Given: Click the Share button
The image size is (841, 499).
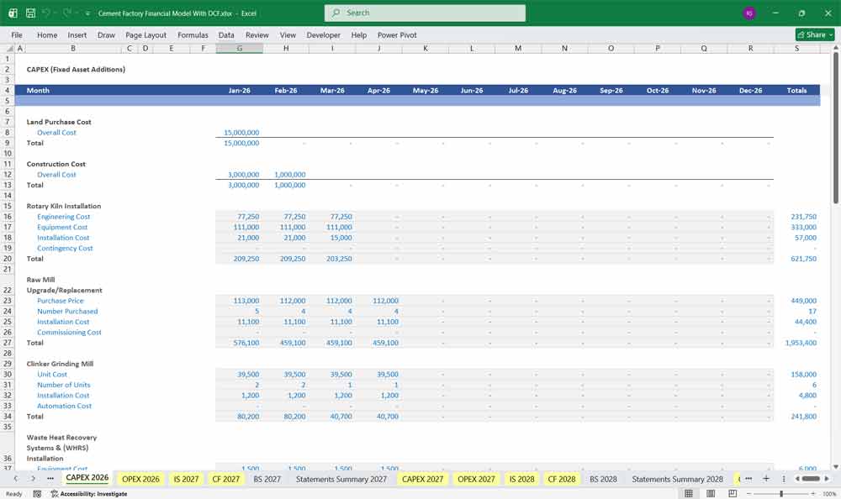Looking at the screenshot, I should [810, 34].
